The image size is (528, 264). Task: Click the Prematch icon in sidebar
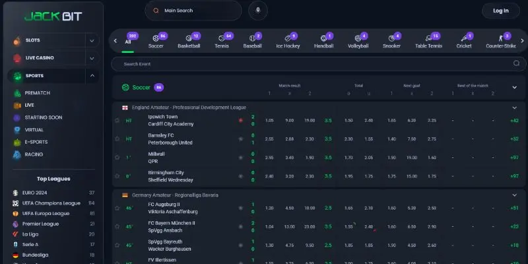(x=17, y=93)
